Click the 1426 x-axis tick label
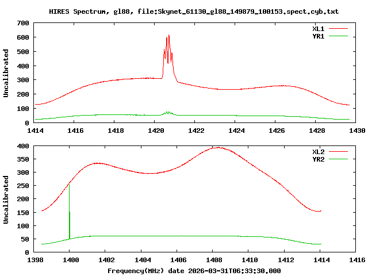Image resolution: width=368 pixels, height=276 pixels. (x=277, y=131)
